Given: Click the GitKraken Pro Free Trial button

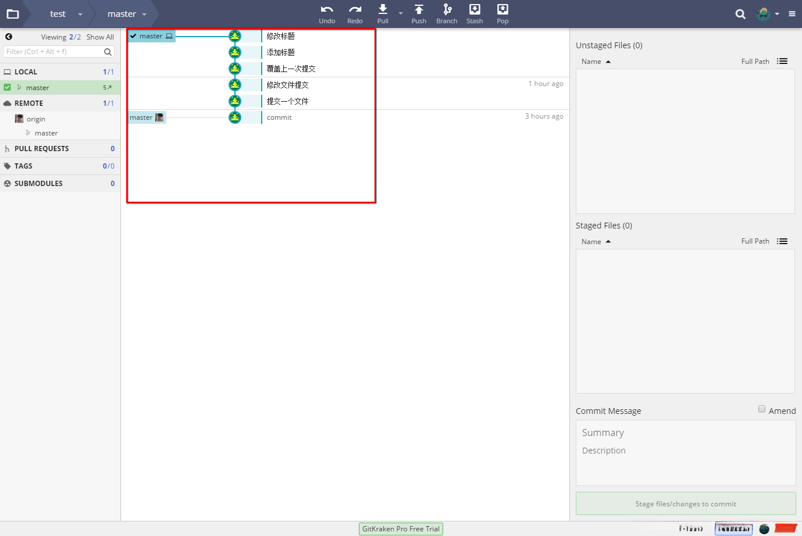Looking at the screenshot, I should coord(401,529).
